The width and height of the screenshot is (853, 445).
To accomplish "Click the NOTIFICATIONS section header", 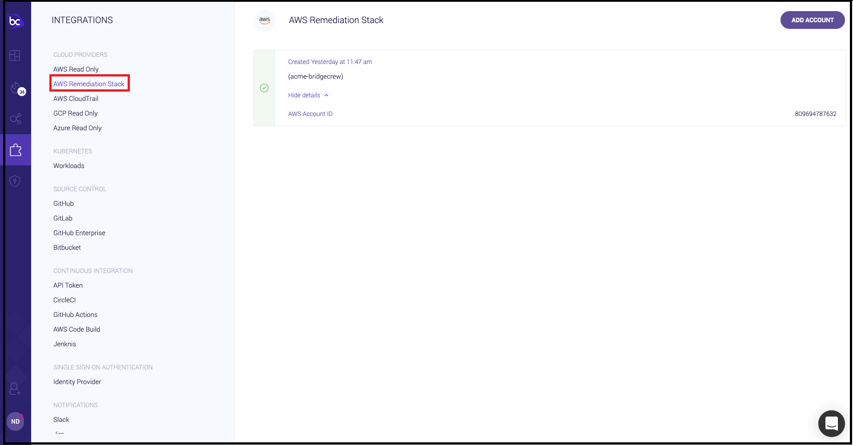I will click(x=76, y=405).
